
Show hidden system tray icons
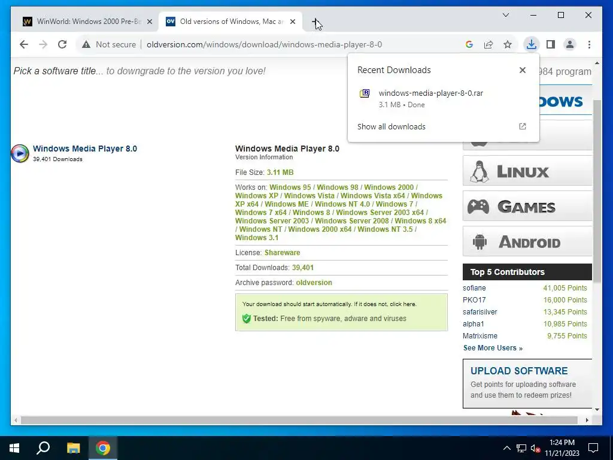[x=506, y=448]
